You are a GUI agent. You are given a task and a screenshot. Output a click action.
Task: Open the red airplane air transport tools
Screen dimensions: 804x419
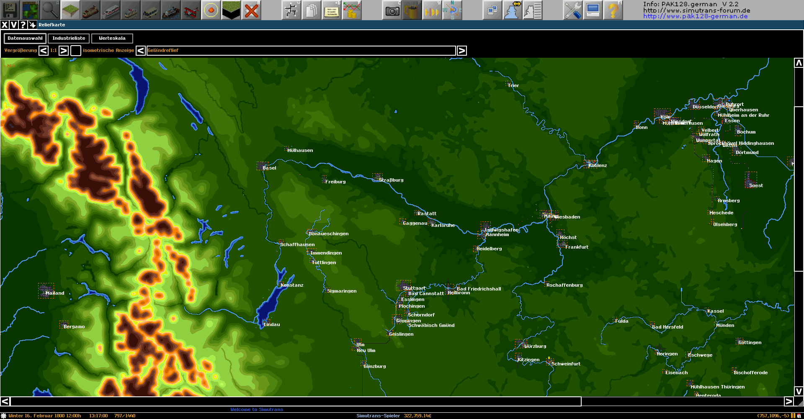(x=191, y=10)
